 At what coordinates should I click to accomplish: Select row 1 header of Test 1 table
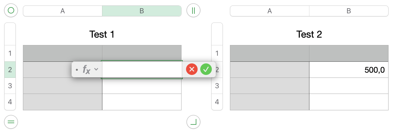tap(10, 53)
